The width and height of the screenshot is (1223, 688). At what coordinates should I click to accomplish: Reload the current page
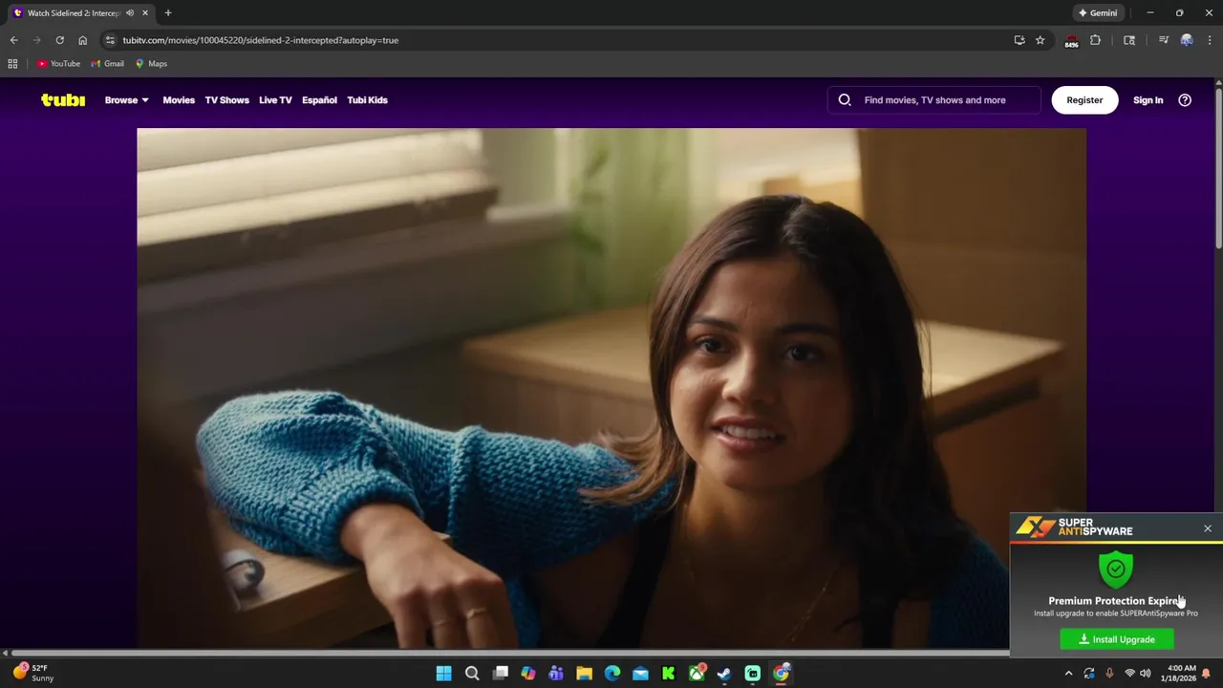59,40
